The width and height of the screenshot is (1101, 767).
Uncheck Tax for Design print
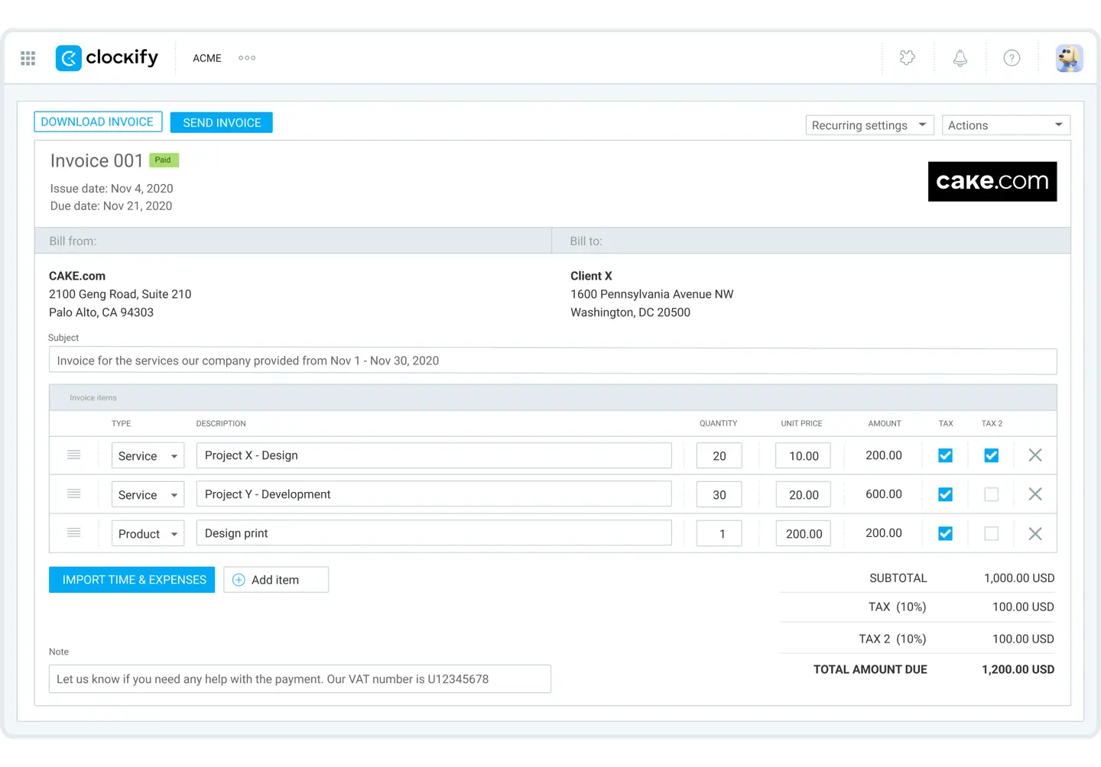click(946, 534)
